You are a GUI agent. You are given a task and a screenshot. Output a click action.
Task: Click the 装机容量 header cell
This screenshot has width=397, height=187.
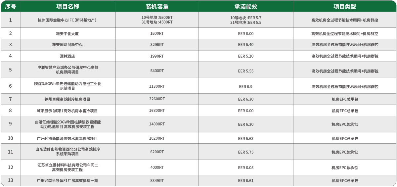tap(157, 6)
